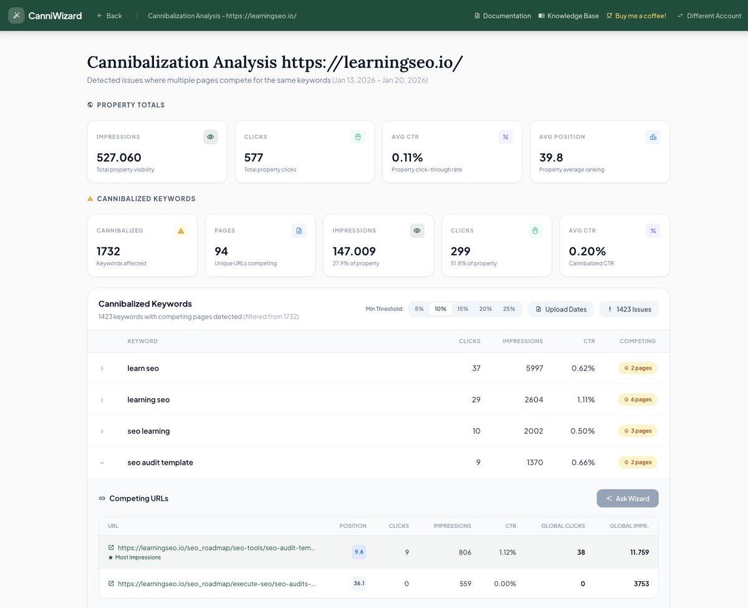Click the page icon on the Pages card

point(299,230)
